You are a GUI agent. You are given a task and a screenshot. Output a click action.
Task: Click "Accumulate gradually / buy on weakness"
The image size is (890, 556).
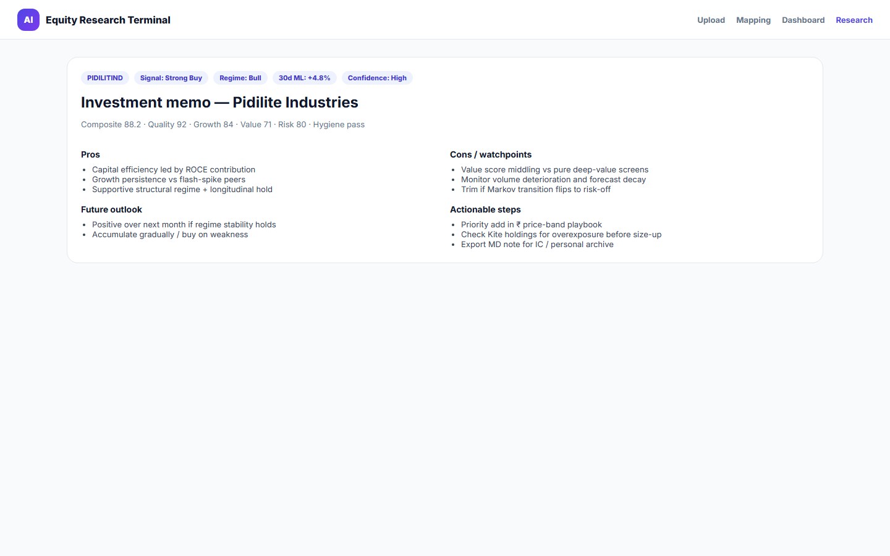pyautogui.click(x=170, y=234)
